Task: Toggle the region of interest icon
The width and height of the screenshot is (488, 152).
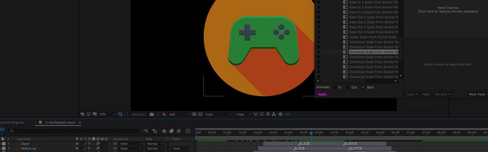Action: [194, 115]
